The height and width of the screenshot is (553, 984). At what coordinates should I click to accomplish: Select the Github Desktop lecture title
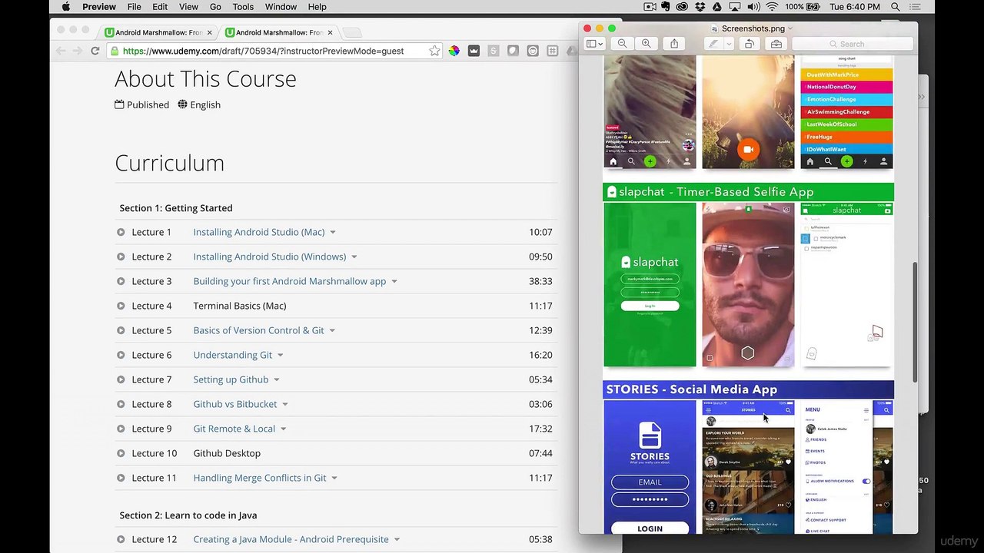tap(227, 453)
